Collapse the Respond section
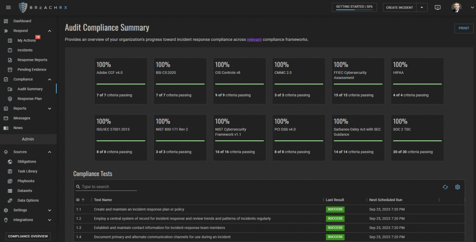 [49, 31]
